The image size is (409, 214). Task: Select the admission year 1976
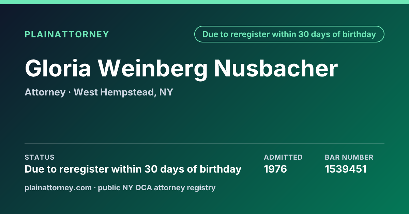click(x=275, y=169)
